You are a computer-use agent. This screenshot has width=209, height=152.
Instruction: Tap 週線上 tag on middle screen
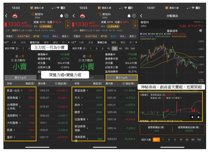point(123,36)
